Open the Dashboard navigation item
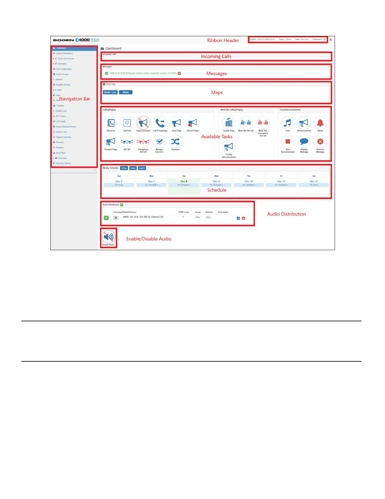The height and width of the screenshot is (499, 385). (74, 48)
